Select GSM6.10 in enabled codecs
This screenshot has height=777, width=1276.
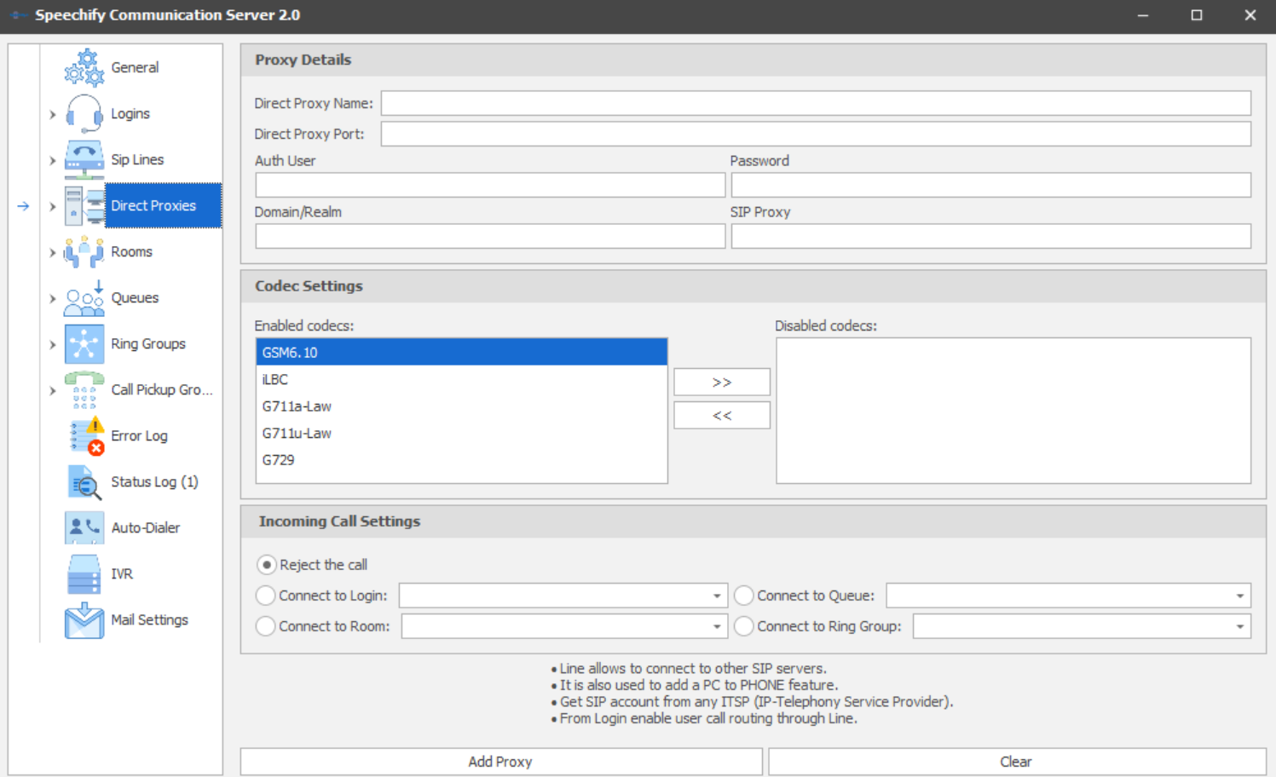[461, 352]
